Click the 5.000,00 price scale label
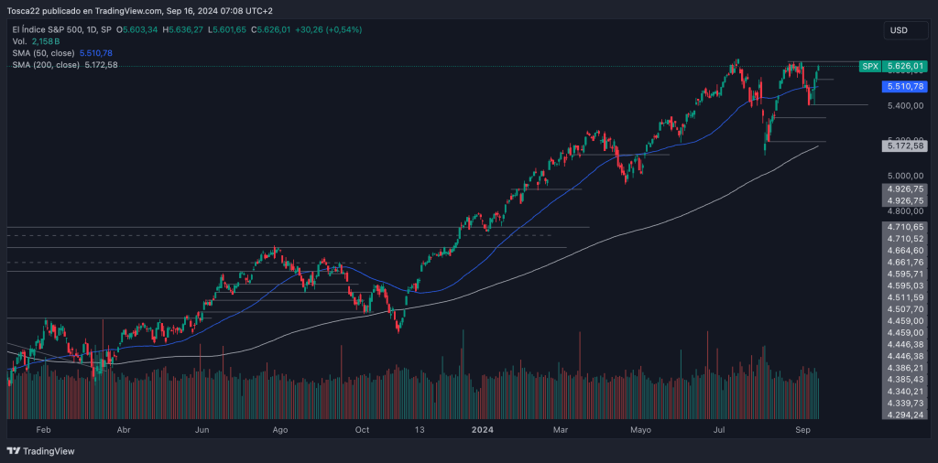Viewport: 938px width, 463px height. point(904,176)
